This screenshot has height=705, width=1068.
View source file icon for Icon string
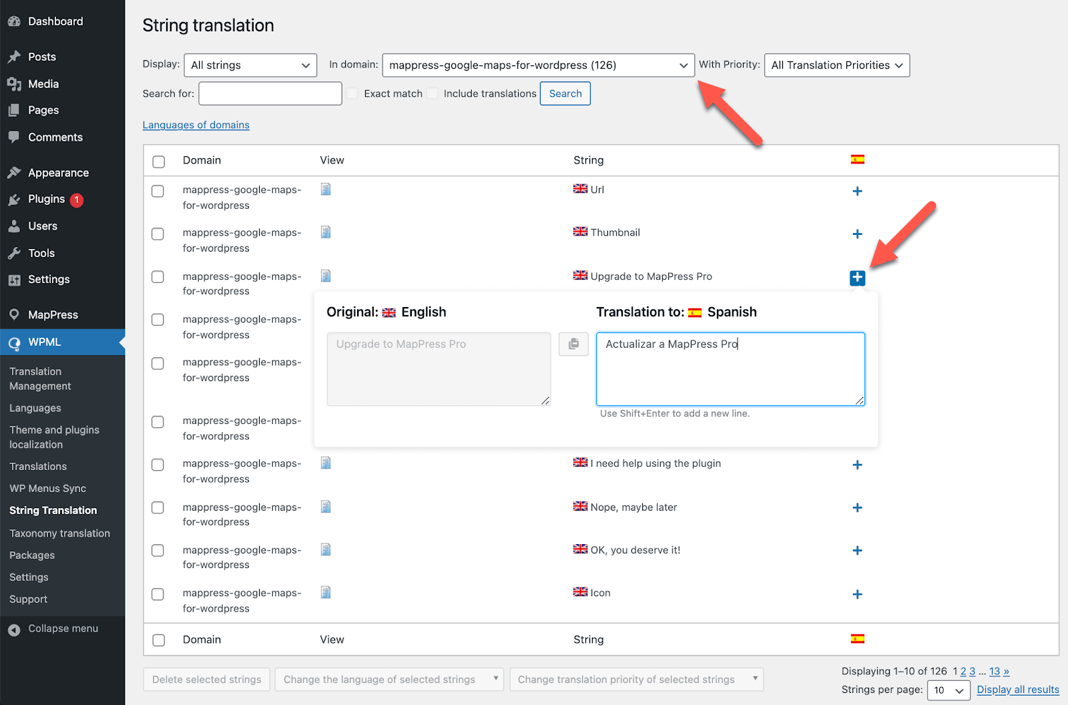coord(326,592)
